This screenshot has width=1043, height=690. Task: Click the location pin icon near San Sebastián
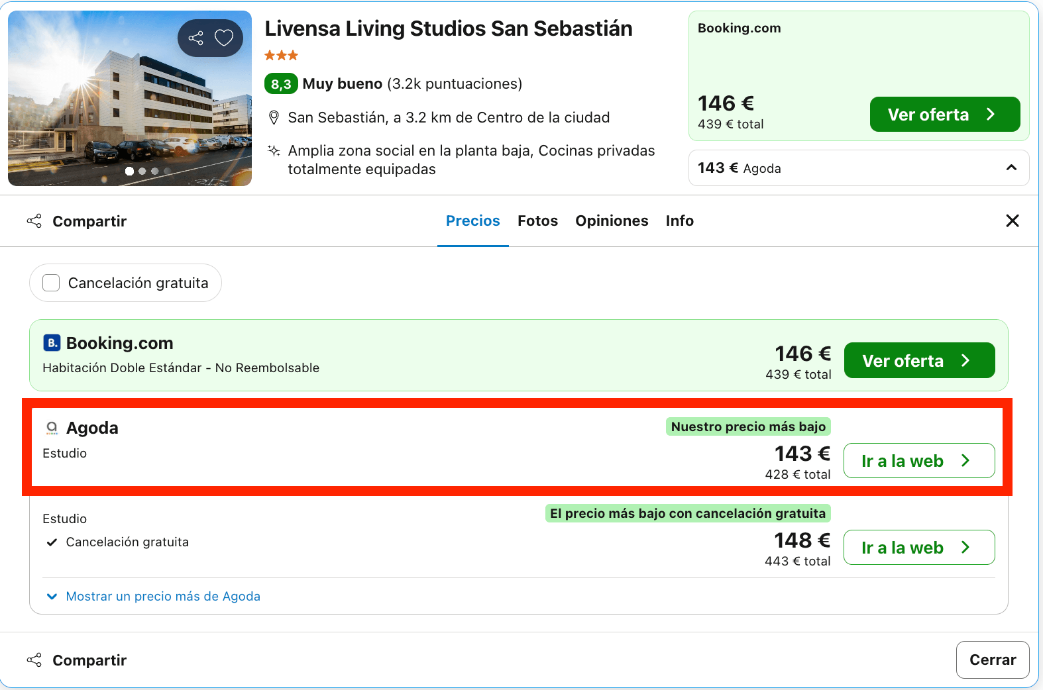274,118
